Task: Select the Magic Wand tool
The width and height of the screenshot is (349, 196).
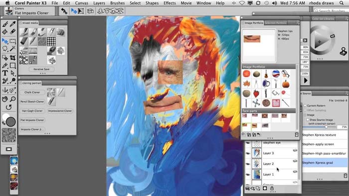Action: pyautogui.click(x=12, y=48)
